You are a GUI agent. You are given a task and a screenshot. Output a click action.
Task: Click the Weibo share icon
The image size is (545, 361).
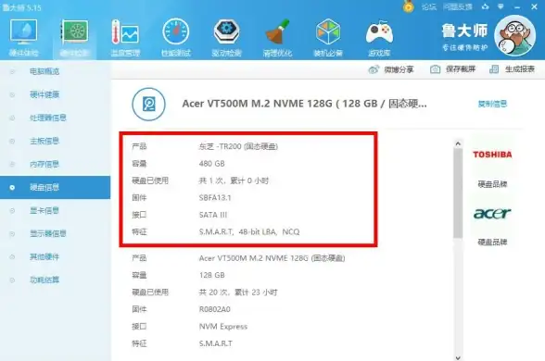coord(374,69)
